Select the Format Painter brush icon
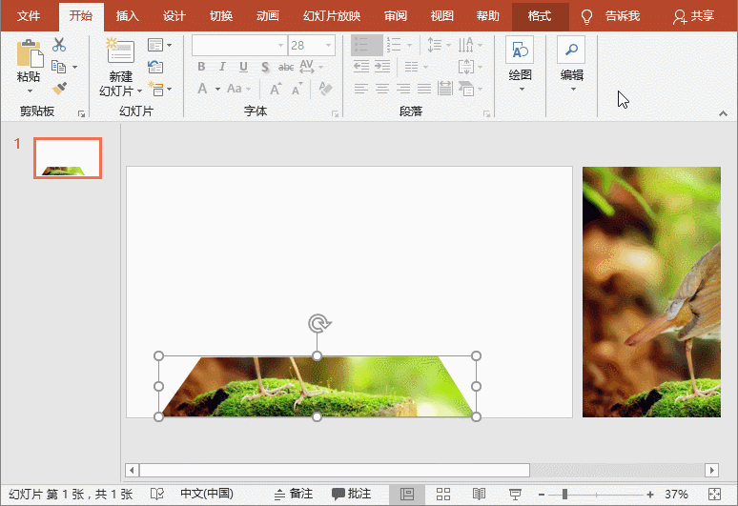Viewport: 738px width, 506px height. pyautogui.click(x=59, y=89)
